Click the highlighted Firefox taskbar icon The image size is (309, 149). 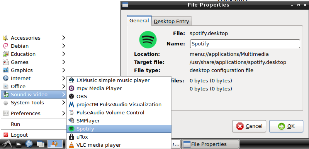(55, 144)
